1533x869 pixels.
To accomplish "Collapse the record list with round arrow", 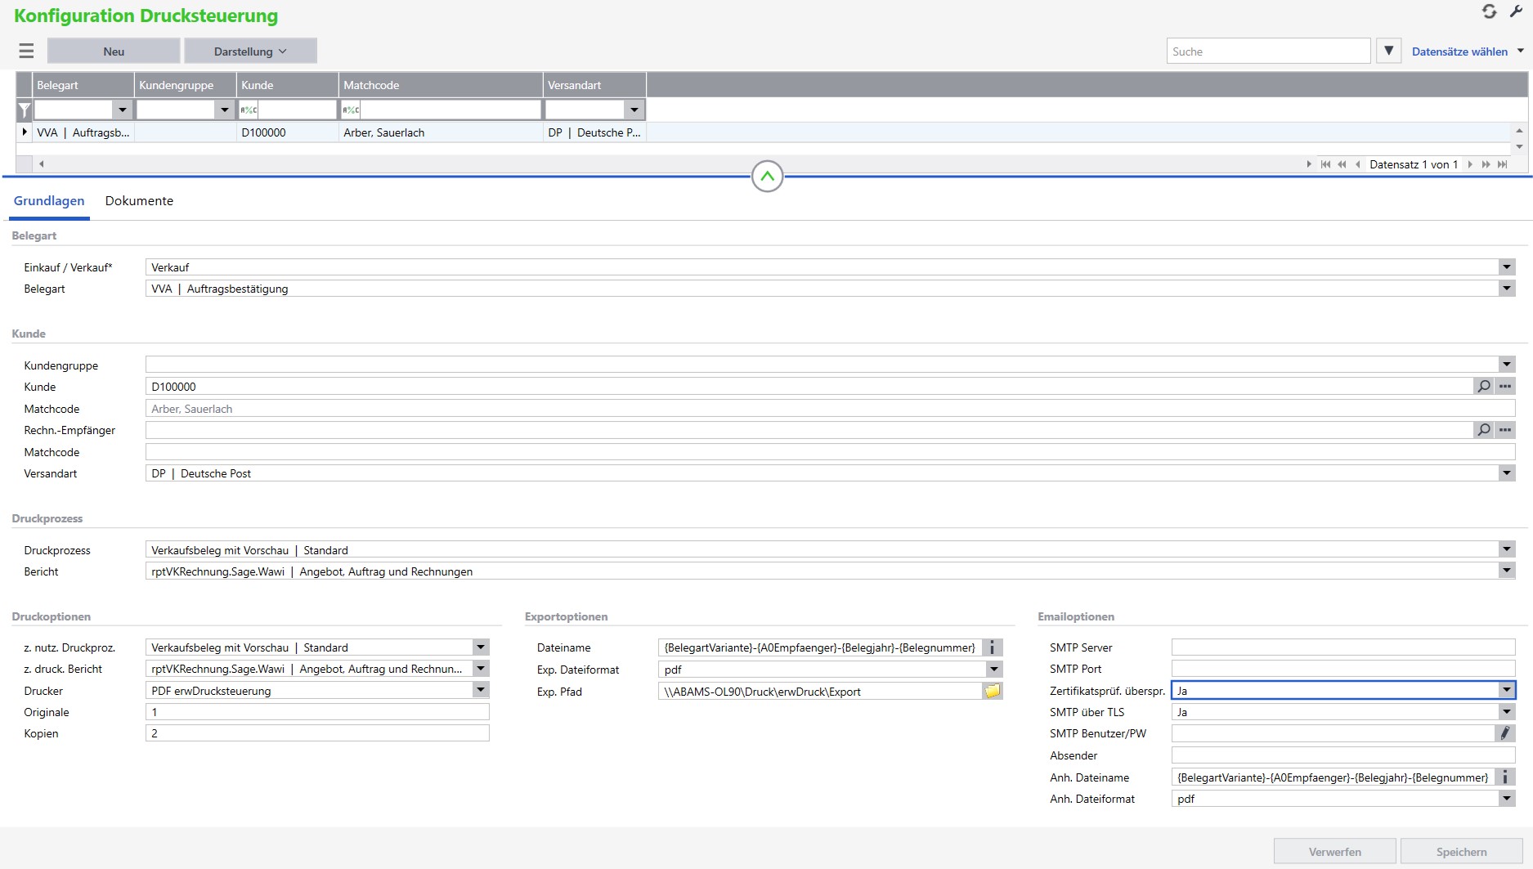I will tap(767, 177).
